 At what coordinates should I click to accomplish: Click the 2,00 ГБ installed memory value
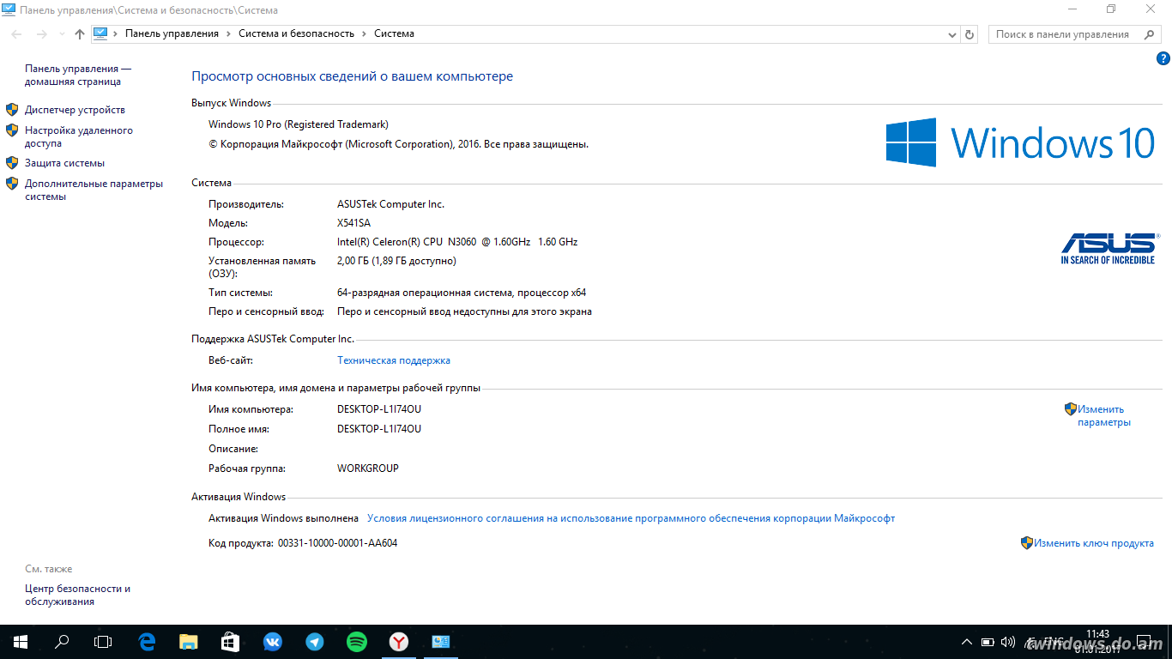coord(396,261)
